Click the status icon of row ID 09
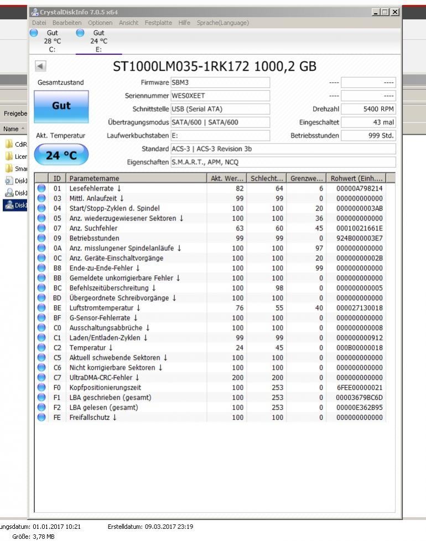The height and width of the screenshot is (541, 426). (x=41, y=238)
